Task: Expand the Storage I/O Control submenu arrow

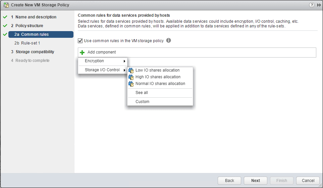Action: [x=124, y=70]
